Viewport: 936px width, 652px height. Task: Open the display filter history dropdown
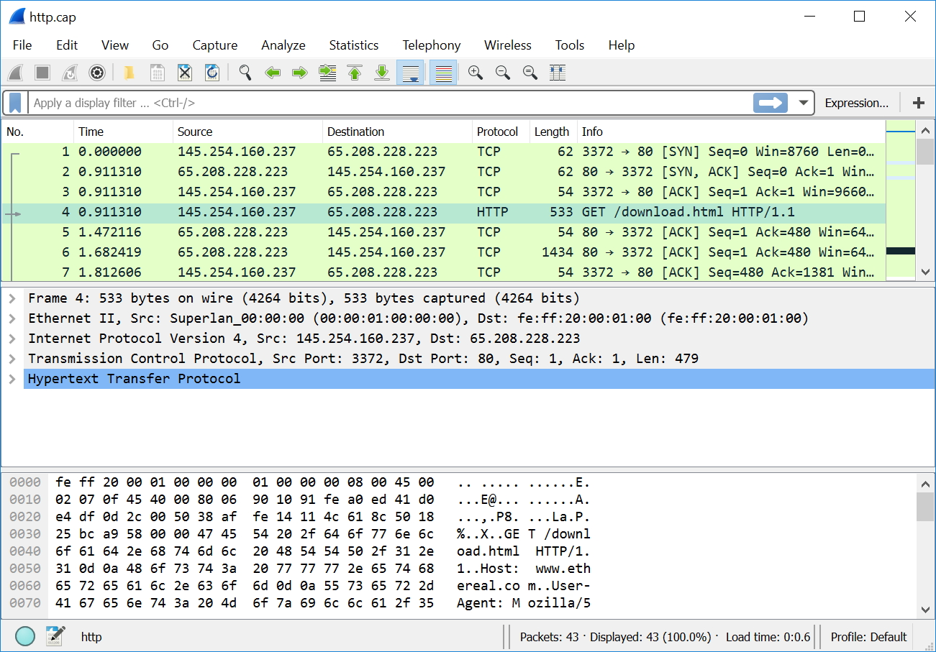tap(804, 103)
